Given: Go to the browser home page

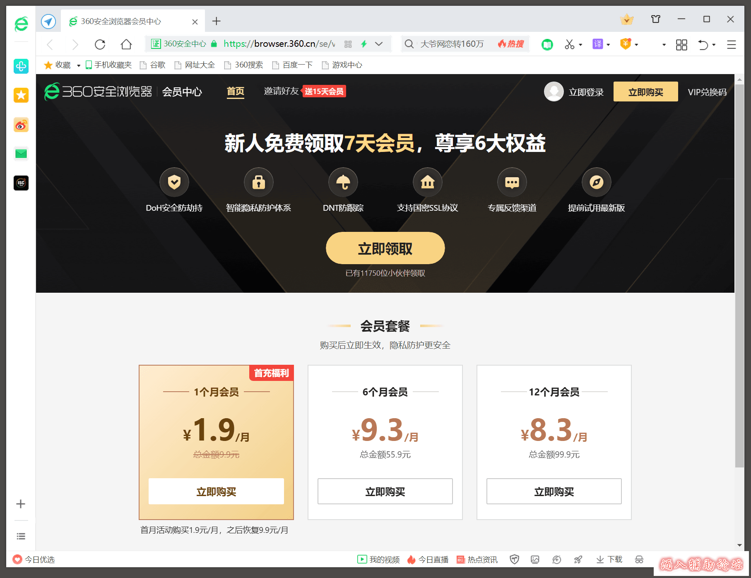Looking at the screenshot, I should pos(126,44).
